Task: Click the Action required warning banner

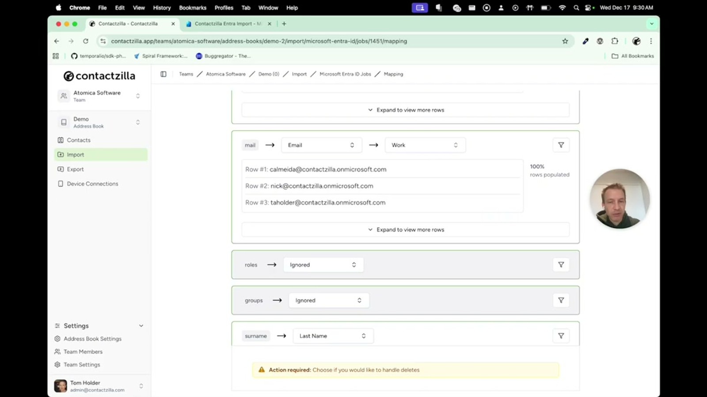Action: coord(406,370)
